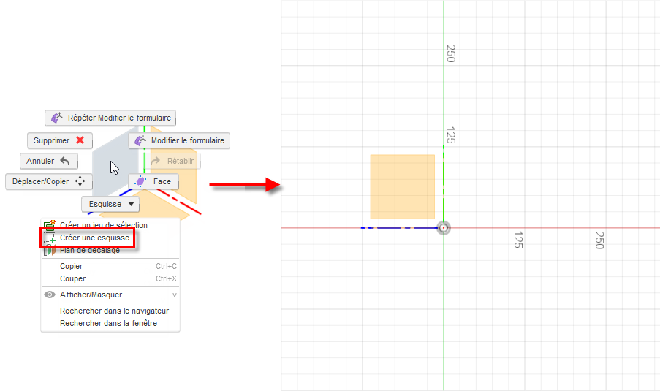Image resolution: width=660 pixels, height=391 pixels.
Task: Click the red X delete icon
Action: coord(80,140)
